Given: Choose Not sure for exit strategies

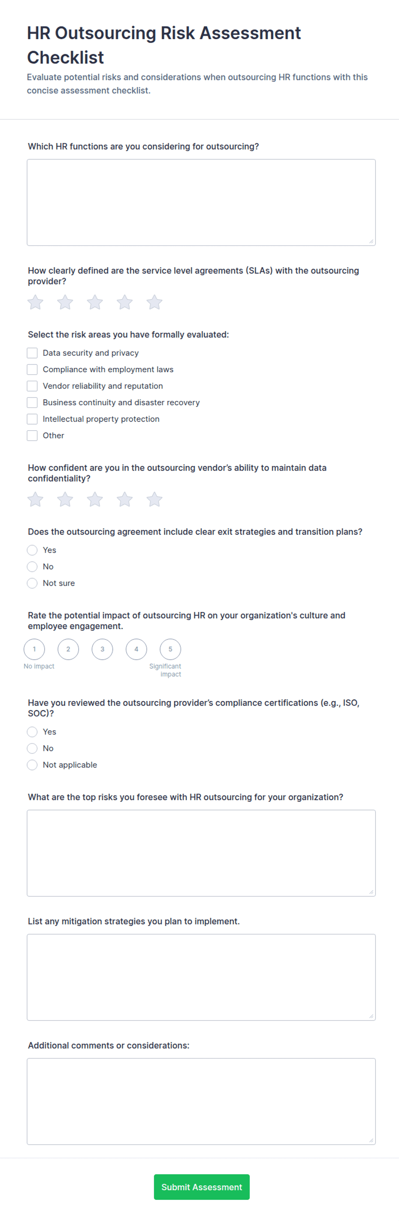Looking at the screenshot, I should [x=32, y=583].
